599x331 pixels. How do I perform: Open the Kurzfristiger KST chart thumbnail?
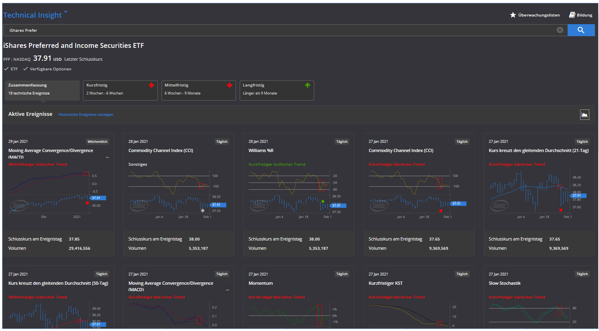point(418,316)
